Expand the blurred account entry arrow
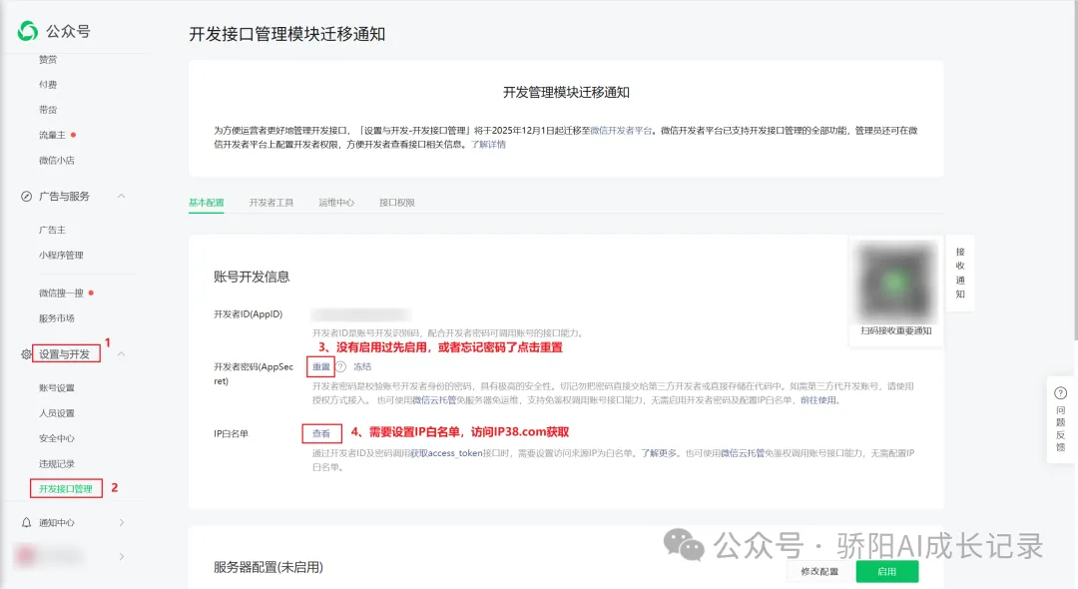 point(122,556)
